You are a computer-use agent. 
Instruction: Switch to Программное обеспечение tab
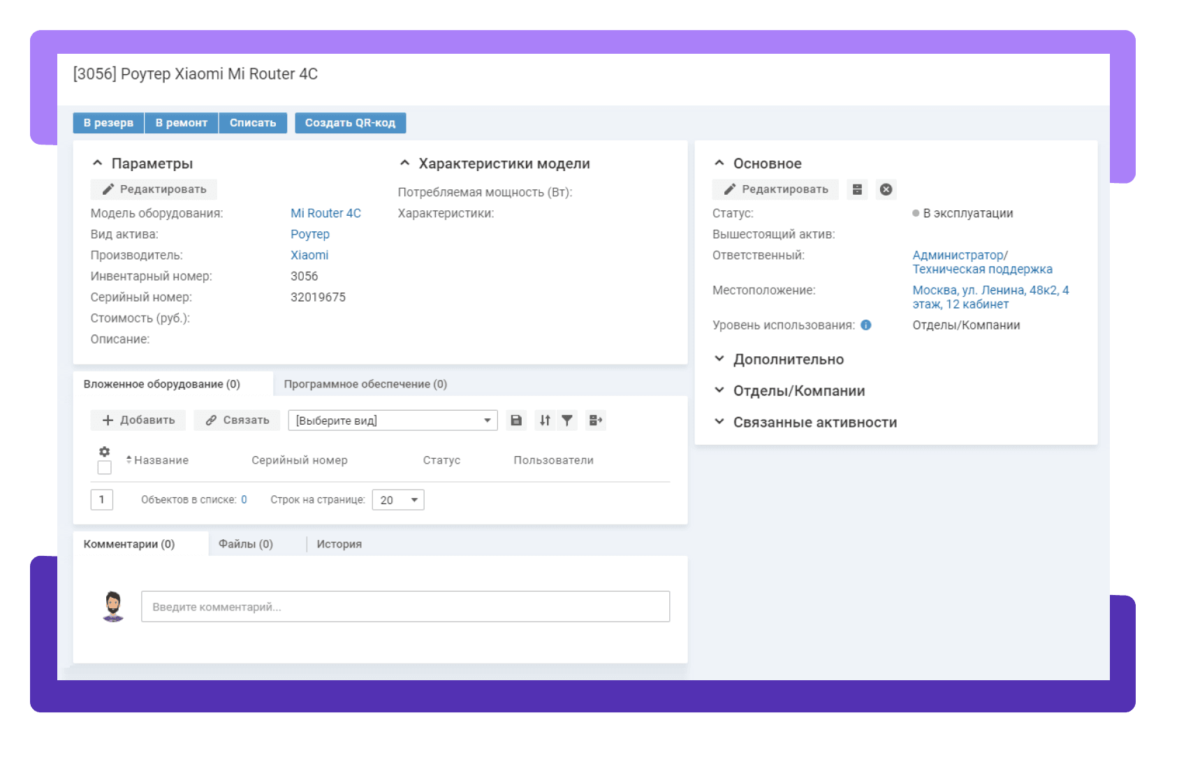(365, 384)
